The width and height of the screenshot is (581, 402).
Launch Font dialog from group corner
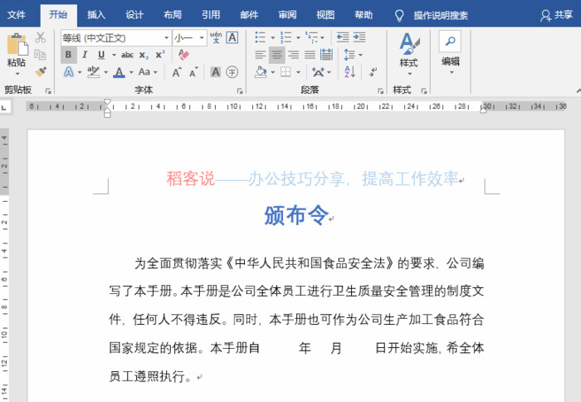[x=240, y=91]
